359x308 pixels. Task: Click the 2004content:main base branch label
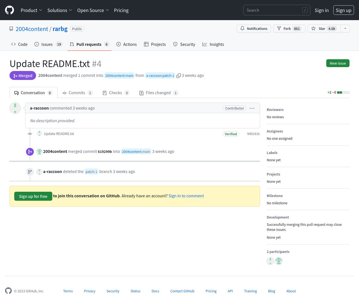click(119, 75)
